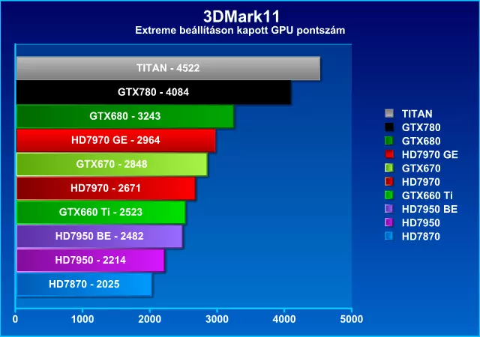
Task: Click the GTX680 legend text label
Action: click(421, 141)
